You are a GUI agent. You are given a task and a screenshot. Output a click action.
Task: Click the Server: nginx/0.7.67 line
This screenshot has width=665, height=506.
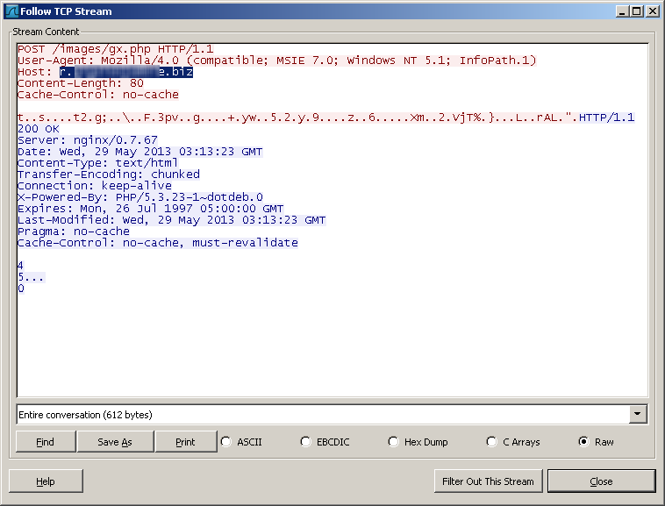point(88,140)
